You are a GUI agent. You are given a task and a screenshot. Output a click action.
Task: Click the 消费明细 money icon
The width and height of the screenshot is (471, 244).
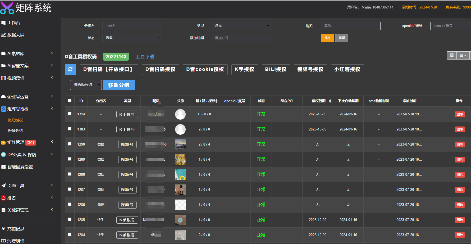click(x=3, y=241)
